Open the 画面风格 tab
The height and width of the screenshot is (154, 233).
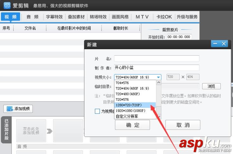click(120, 17)
